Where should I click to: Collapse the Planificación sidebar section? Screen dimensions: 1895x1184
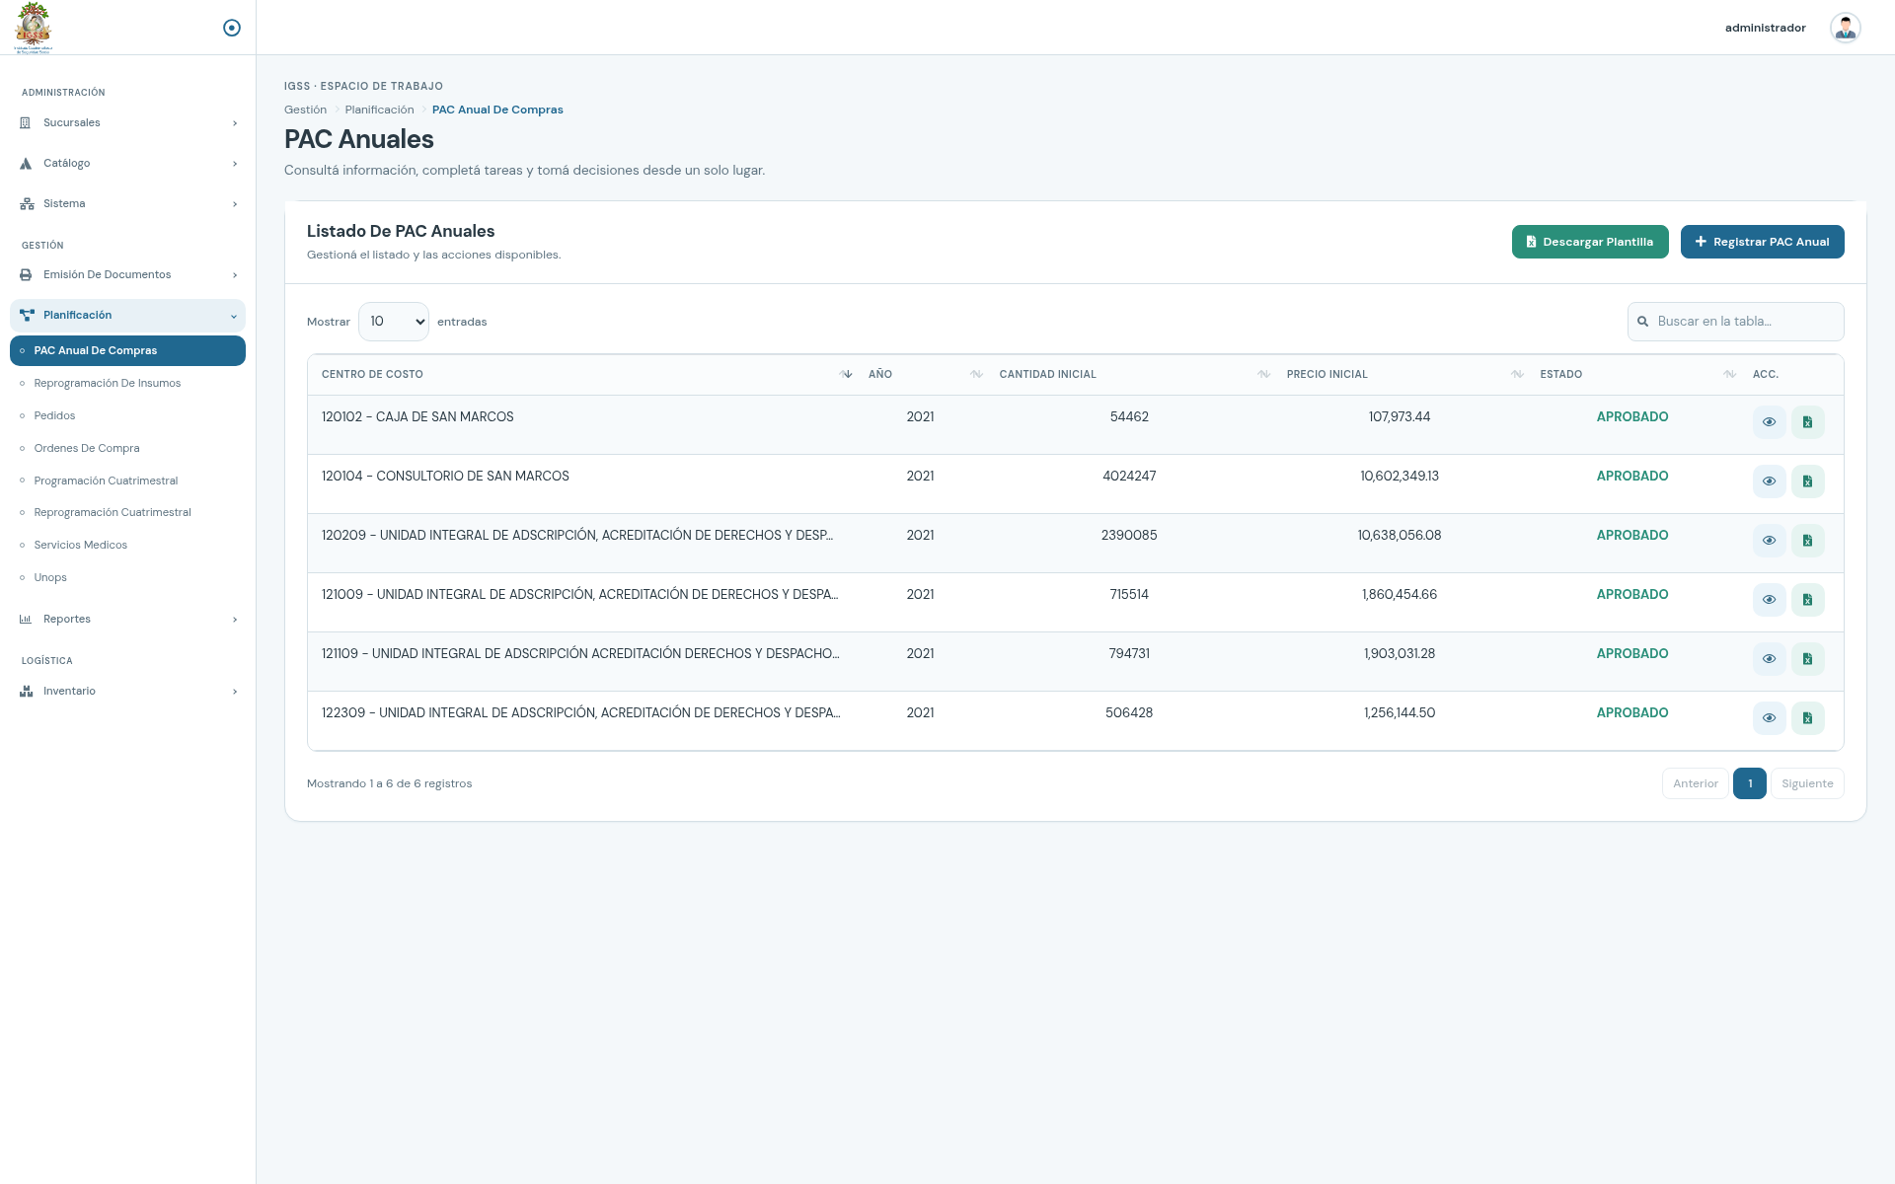[x=128, y=316]
